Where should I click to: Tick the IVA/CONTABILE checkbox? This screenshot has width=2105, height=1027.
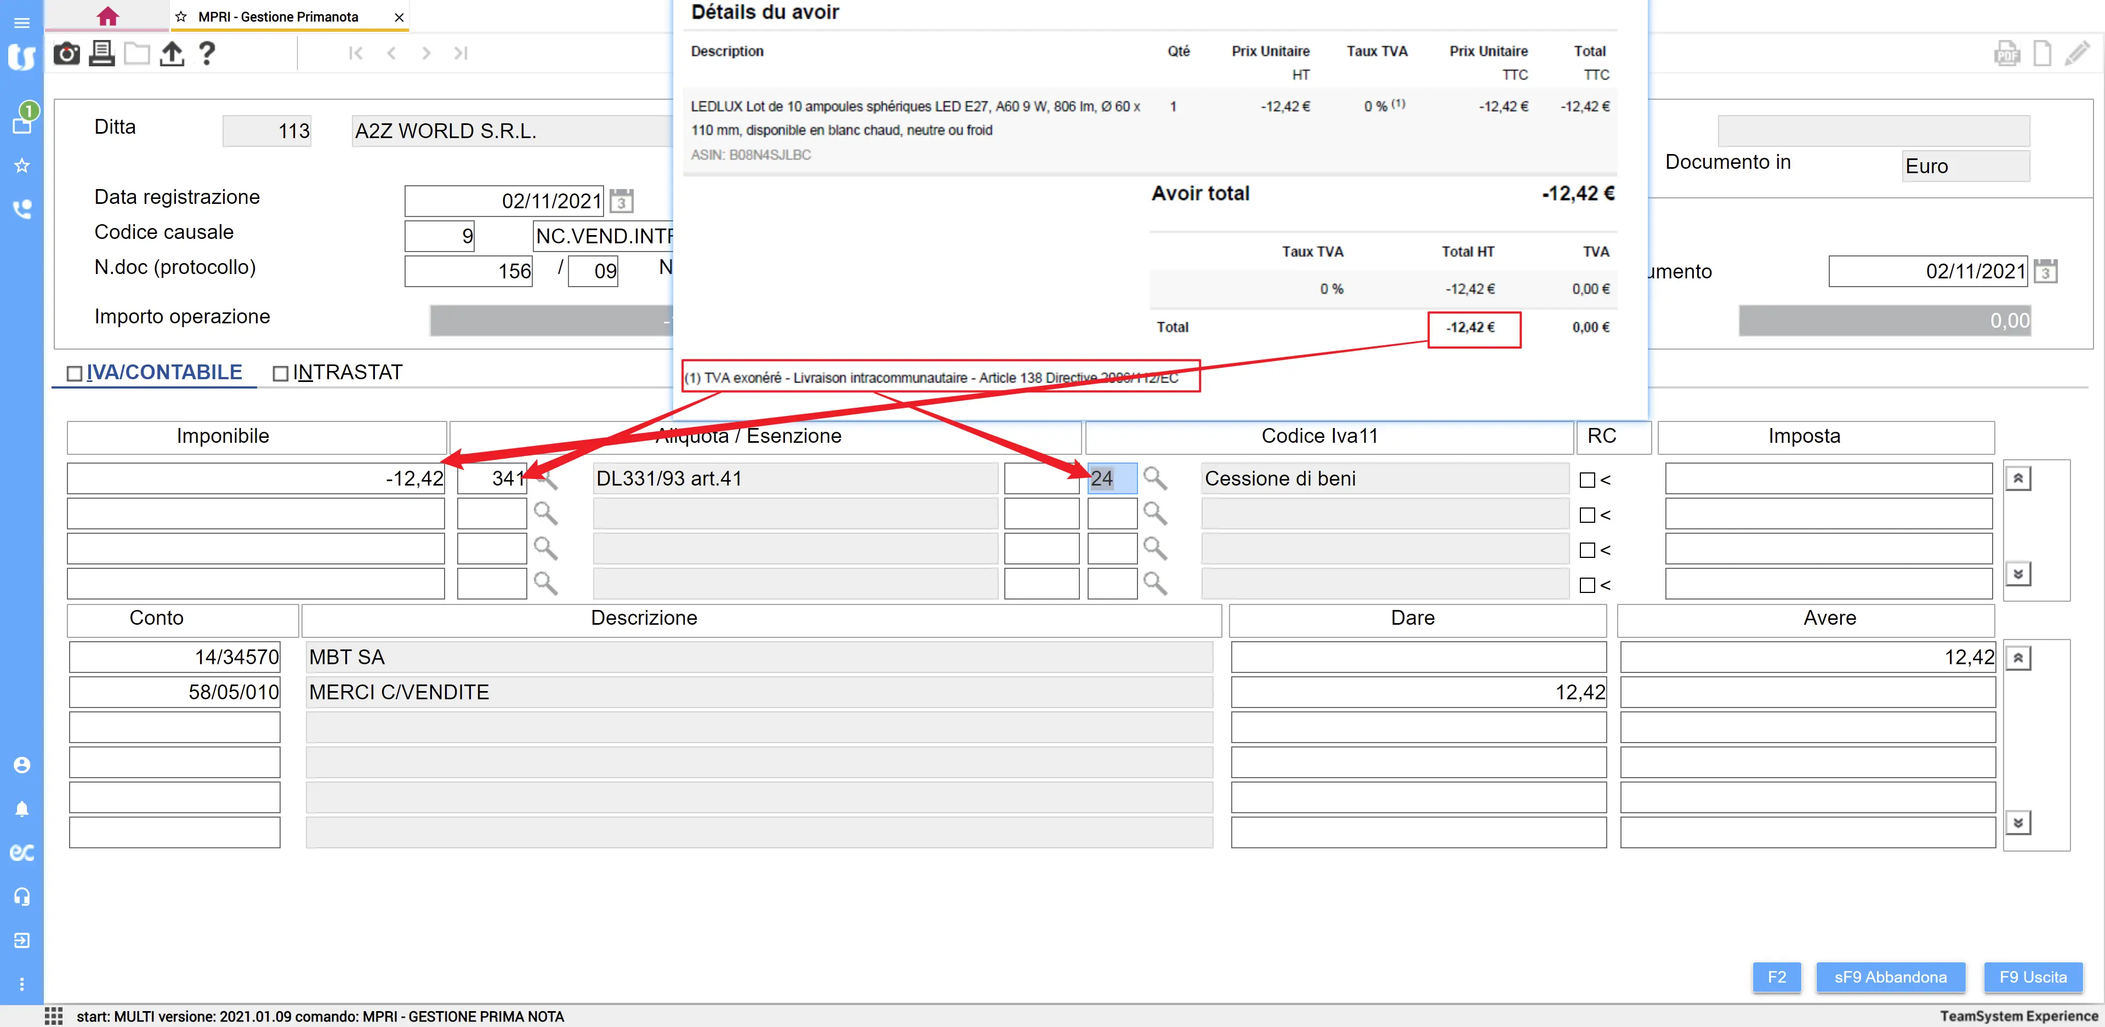coord(75,373)
